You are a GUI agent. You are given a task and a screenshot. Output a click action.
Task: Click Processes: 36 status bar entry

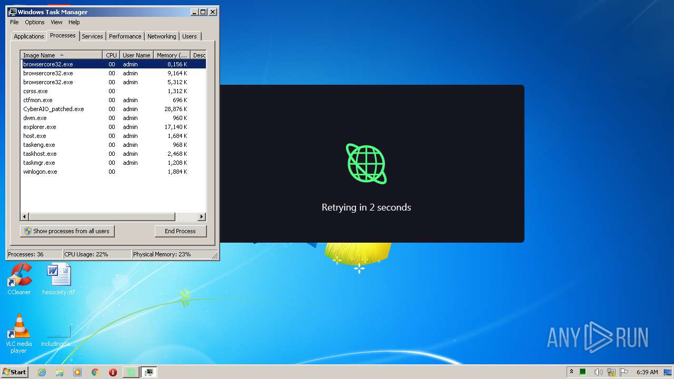[x=34, y=254]
